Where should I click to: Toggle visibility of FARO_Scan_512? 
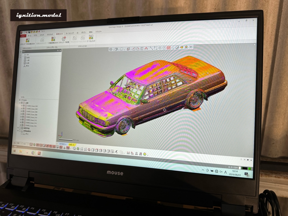point(23,120)
